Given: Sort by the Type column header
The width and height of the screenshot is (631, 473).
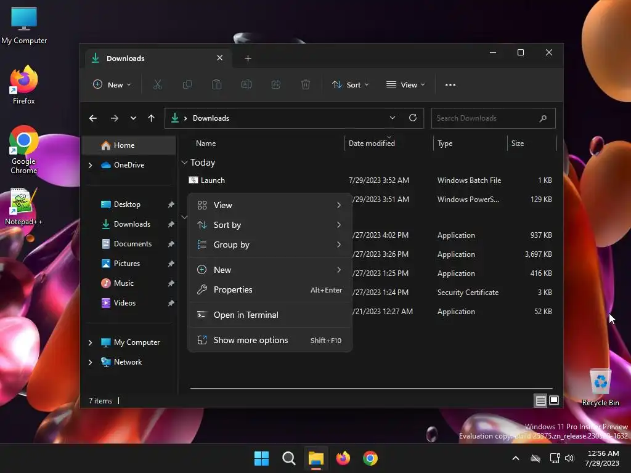Looking at the screenshot, I should 445,143.
